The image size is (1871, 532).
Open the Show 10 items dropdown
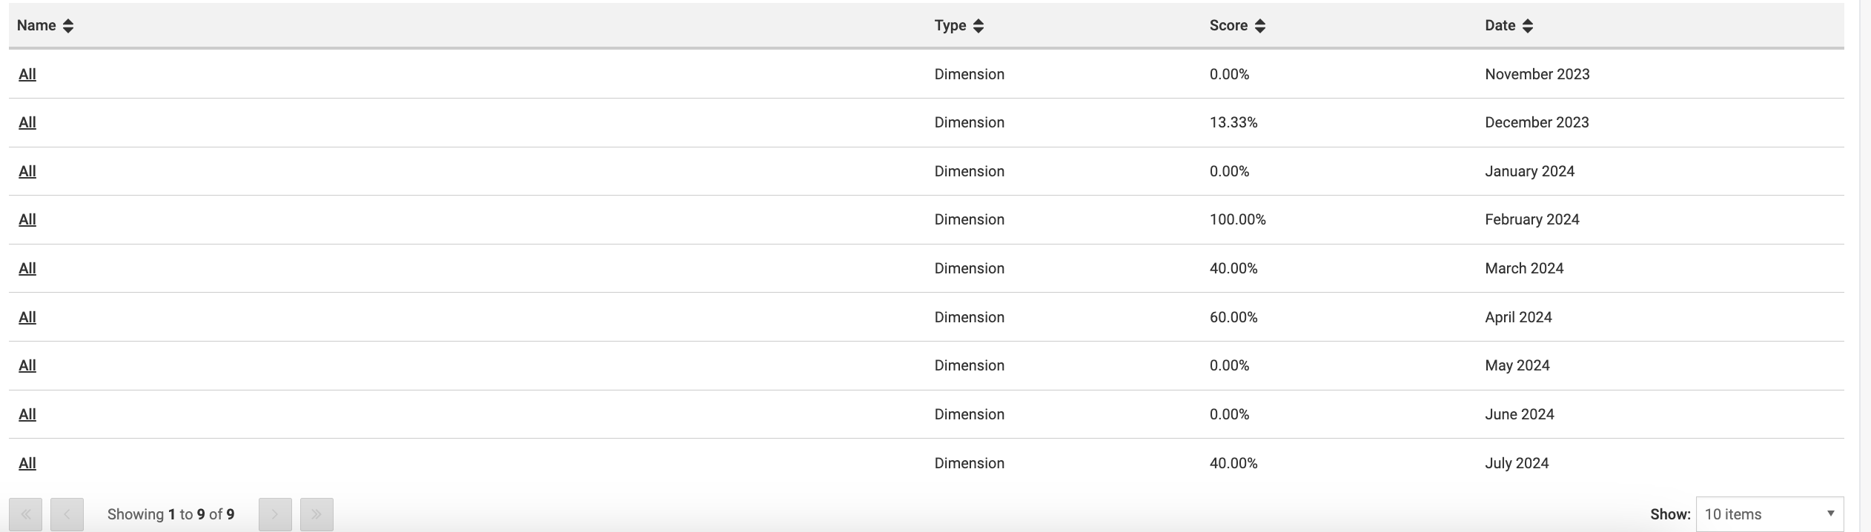pos(1769,514)
